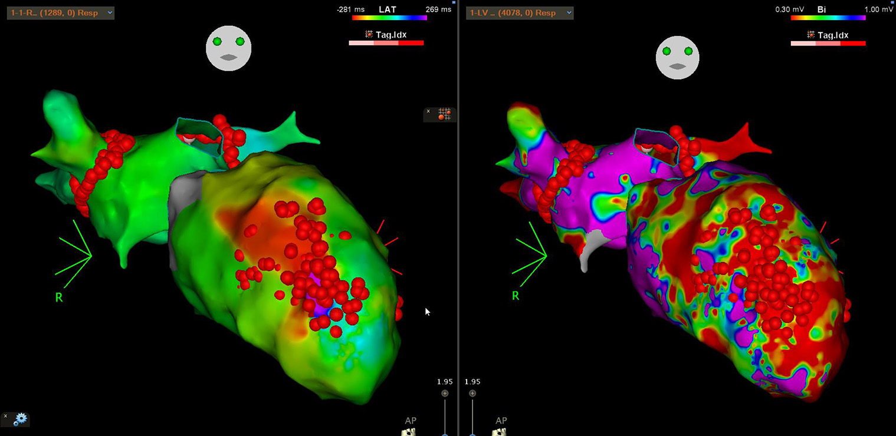The image size is (896, 436).
Task: Close the floating tag grid toolbar
Action: 429,111
